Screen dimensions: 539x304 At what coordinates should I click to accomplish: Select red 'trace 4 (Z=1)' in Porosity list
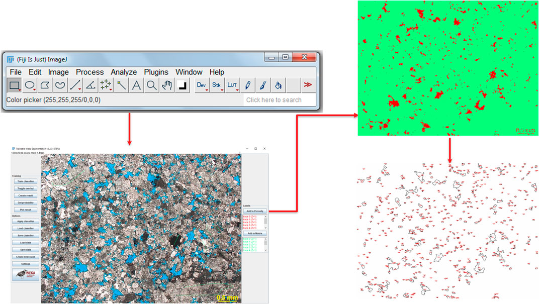tap(249, 228)
